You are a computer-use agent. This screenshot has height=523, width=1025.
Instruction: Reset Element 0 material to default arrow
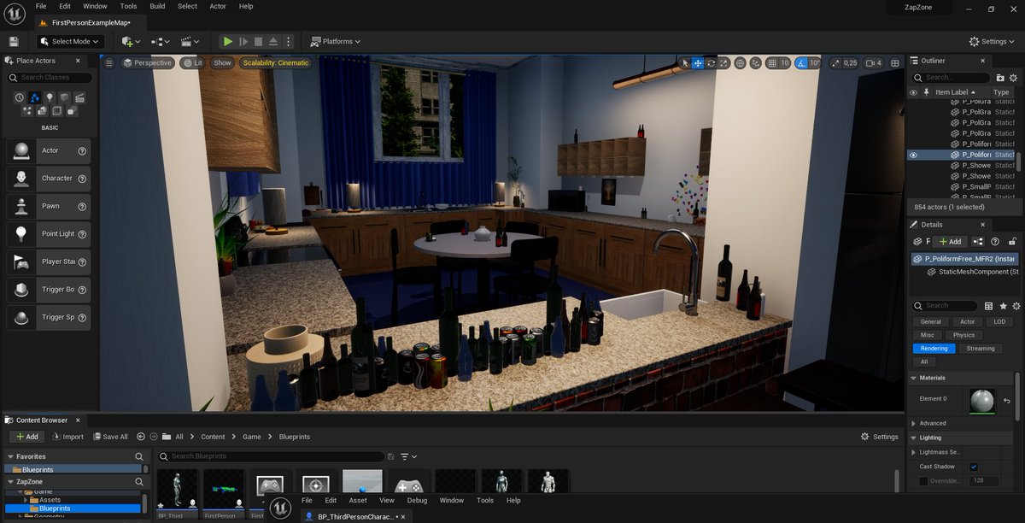1007,401
